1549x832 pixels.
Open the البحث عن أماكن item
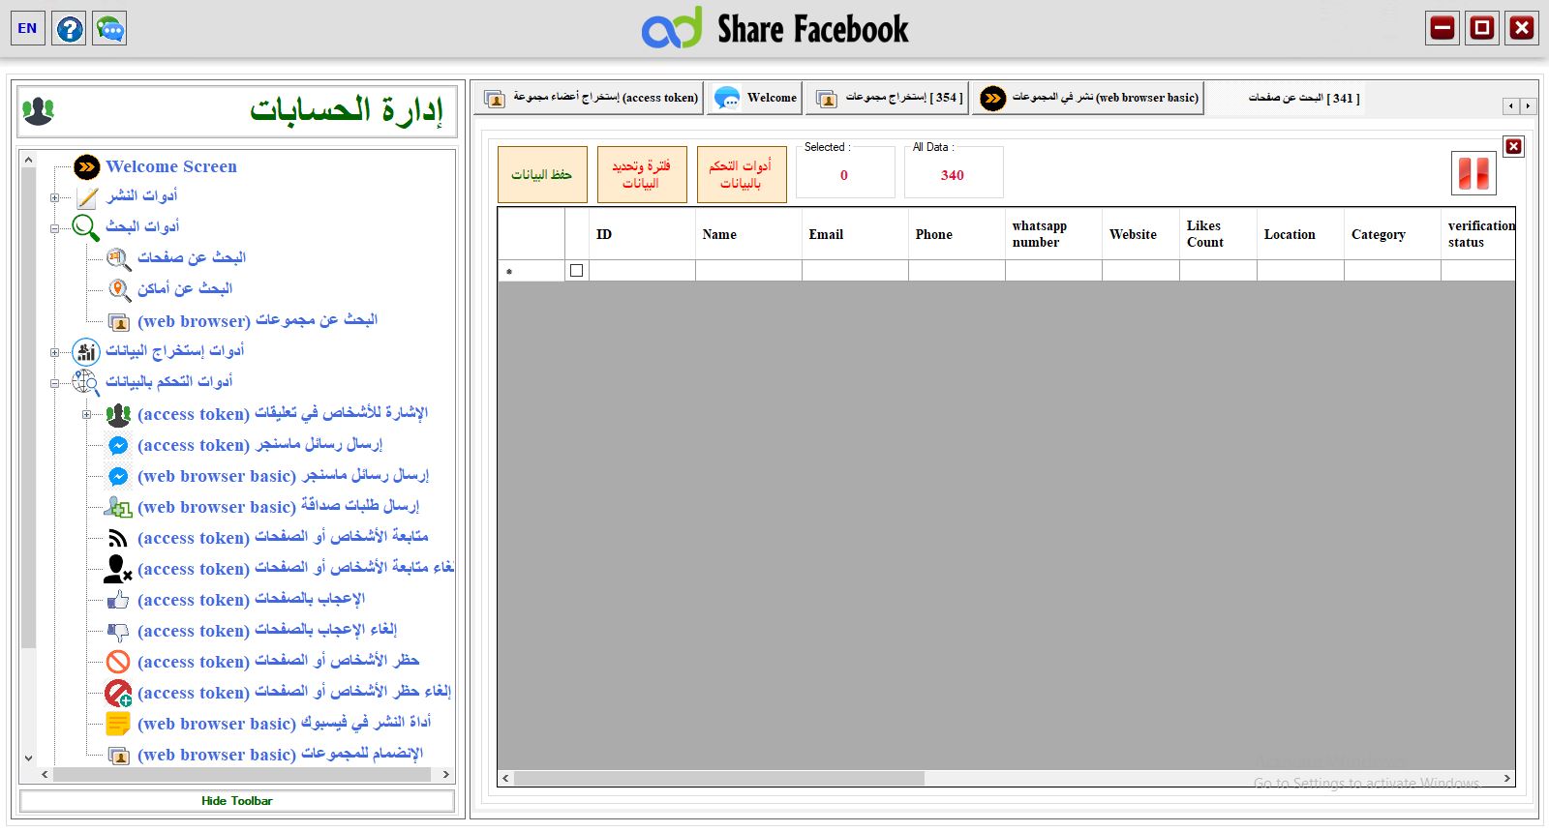click(185, 288)
